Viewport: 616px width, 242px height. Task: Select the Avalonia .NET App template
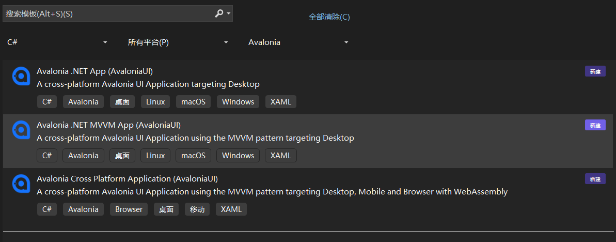(258, 78)
